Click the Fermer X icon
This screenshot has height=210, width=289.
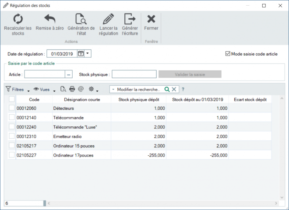pyautogui.click(x=151, y=20)
